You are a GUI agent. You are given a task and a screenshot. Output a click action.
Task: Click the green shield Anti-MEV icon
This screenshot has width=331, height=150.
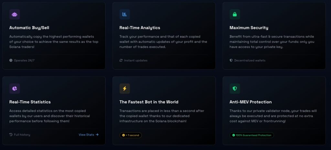235,89
